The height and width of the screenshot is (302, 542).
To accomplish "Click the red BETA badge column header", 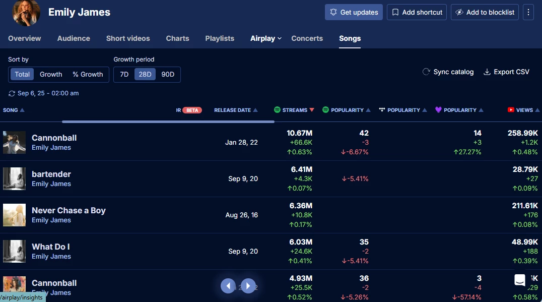I will pos(192,110).
